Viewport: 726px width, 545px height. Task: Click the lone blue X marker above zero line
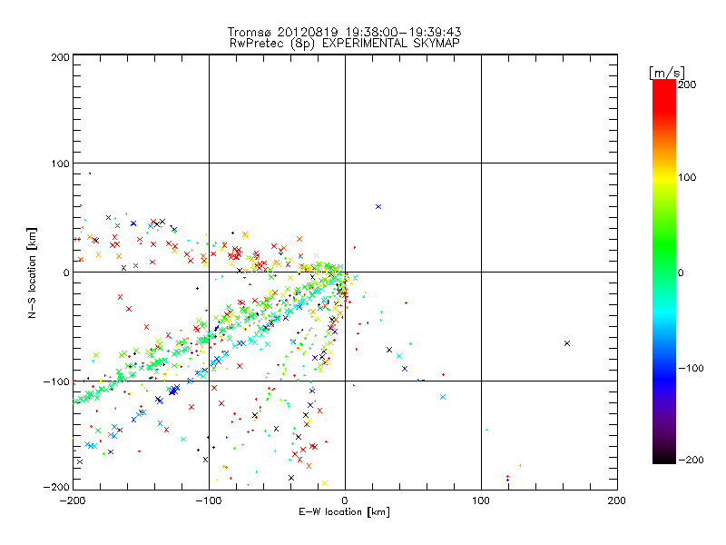[378, 207]
